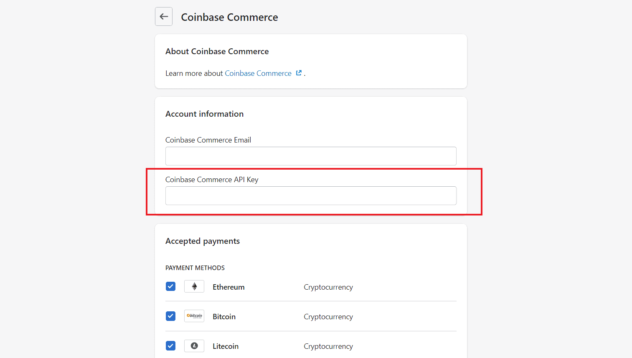Click the Coinbase Commerce API Key field
Image resolution: width=632 pixels, height=358 pixels.
[x=311, y=195]
